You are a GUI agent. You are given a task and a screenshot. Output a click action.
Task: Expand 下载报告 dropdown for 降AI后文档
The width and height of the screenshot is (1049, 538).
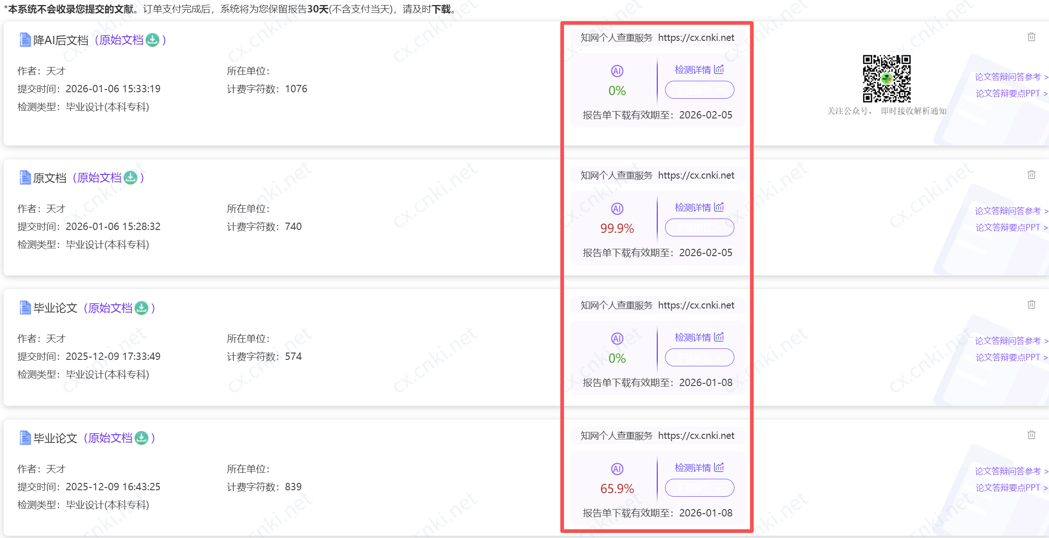coord(699,90)
